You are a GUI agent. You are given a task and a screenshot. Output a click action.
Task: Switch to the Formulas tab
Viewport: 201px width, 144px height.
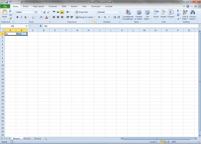53,6
